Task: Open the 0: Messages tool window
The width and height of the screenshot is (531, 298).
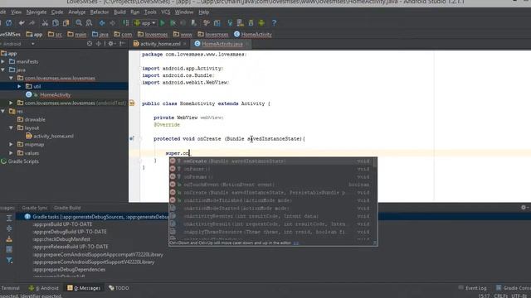Action: click(84, 288)
